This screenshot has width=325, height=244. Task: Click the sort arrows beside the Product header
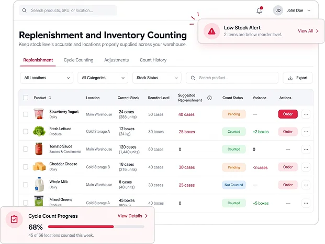(x=50, y=98)
